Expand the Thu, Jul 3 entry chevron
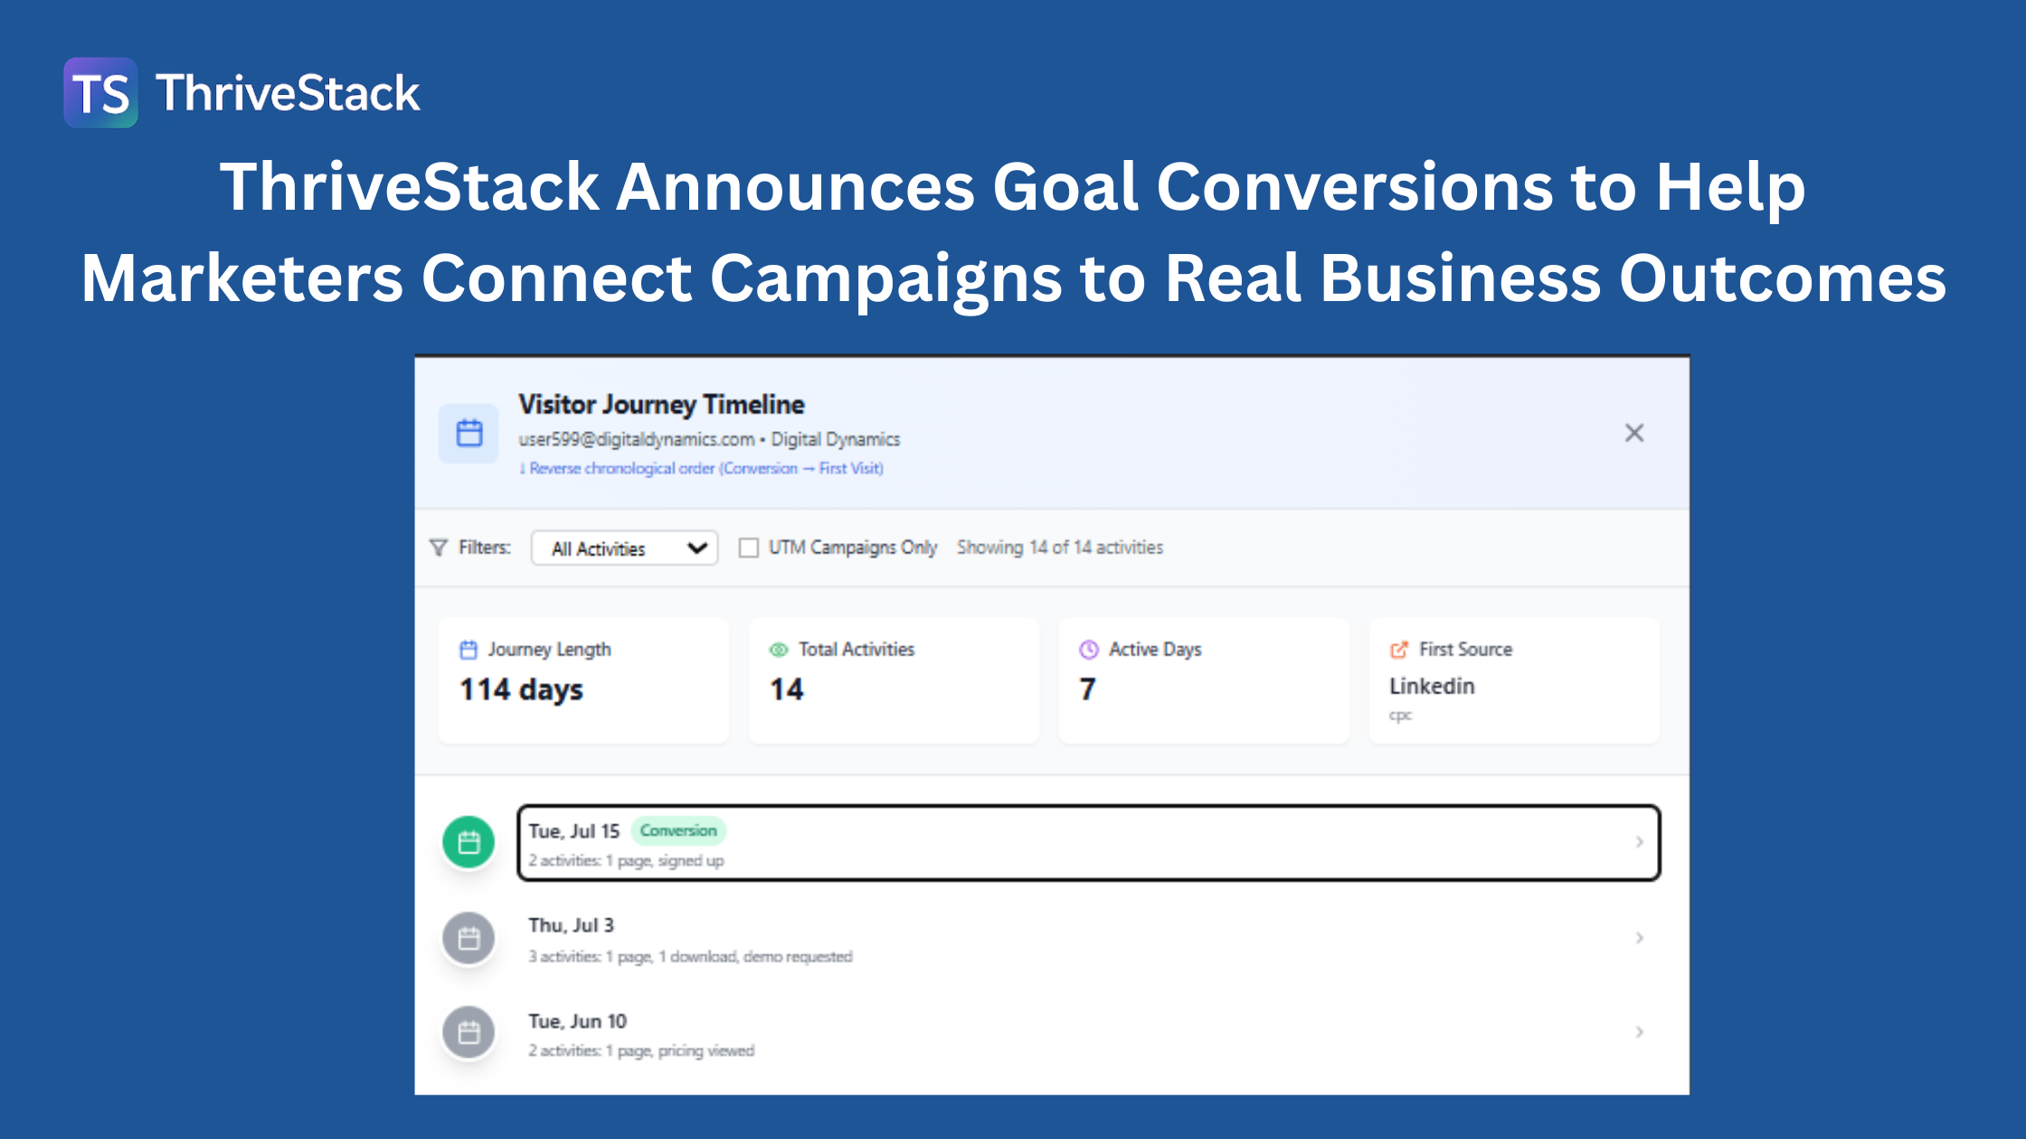 (1639, 938)
